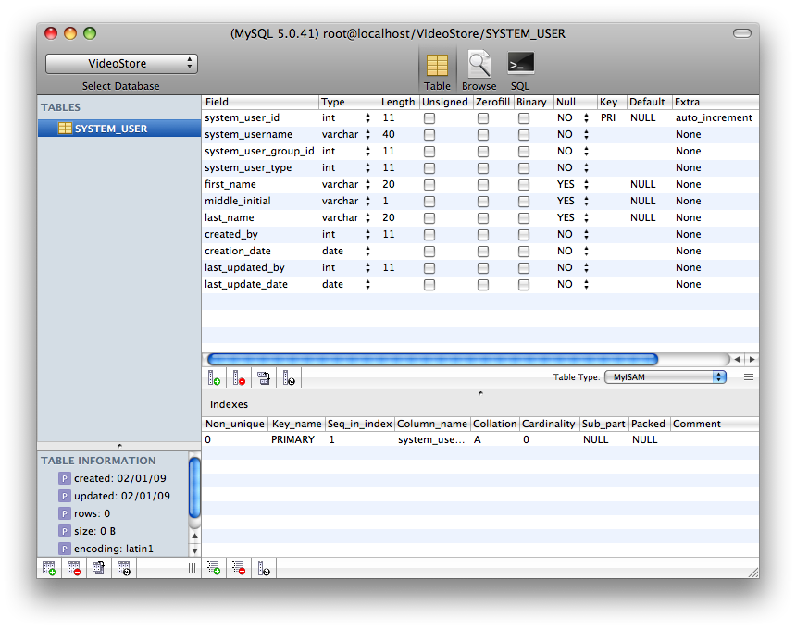
Task: Click the add index icon
Action: pyautogui.click(x=214, y=568)
